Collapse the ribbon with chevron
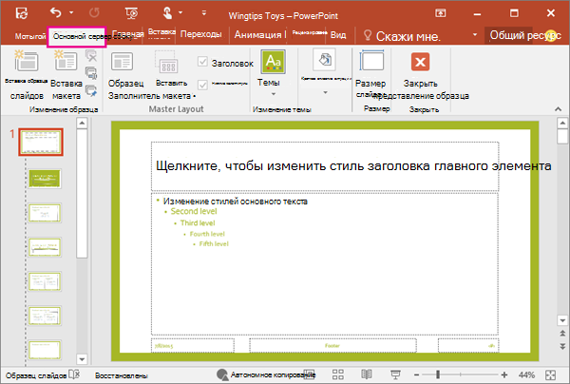570x384 pixels. (x=558, y=108)
